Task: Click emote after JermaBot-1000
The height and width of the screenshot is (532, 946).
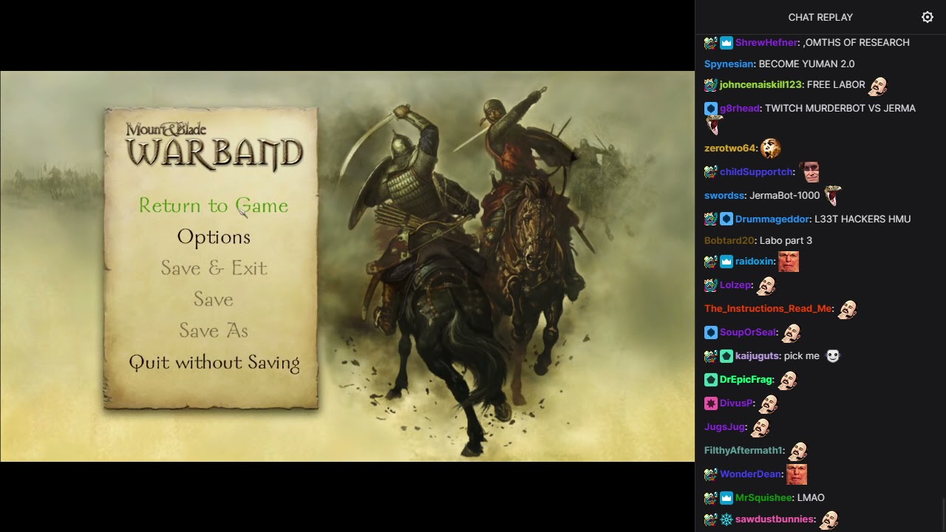Action: coord(833,196)
